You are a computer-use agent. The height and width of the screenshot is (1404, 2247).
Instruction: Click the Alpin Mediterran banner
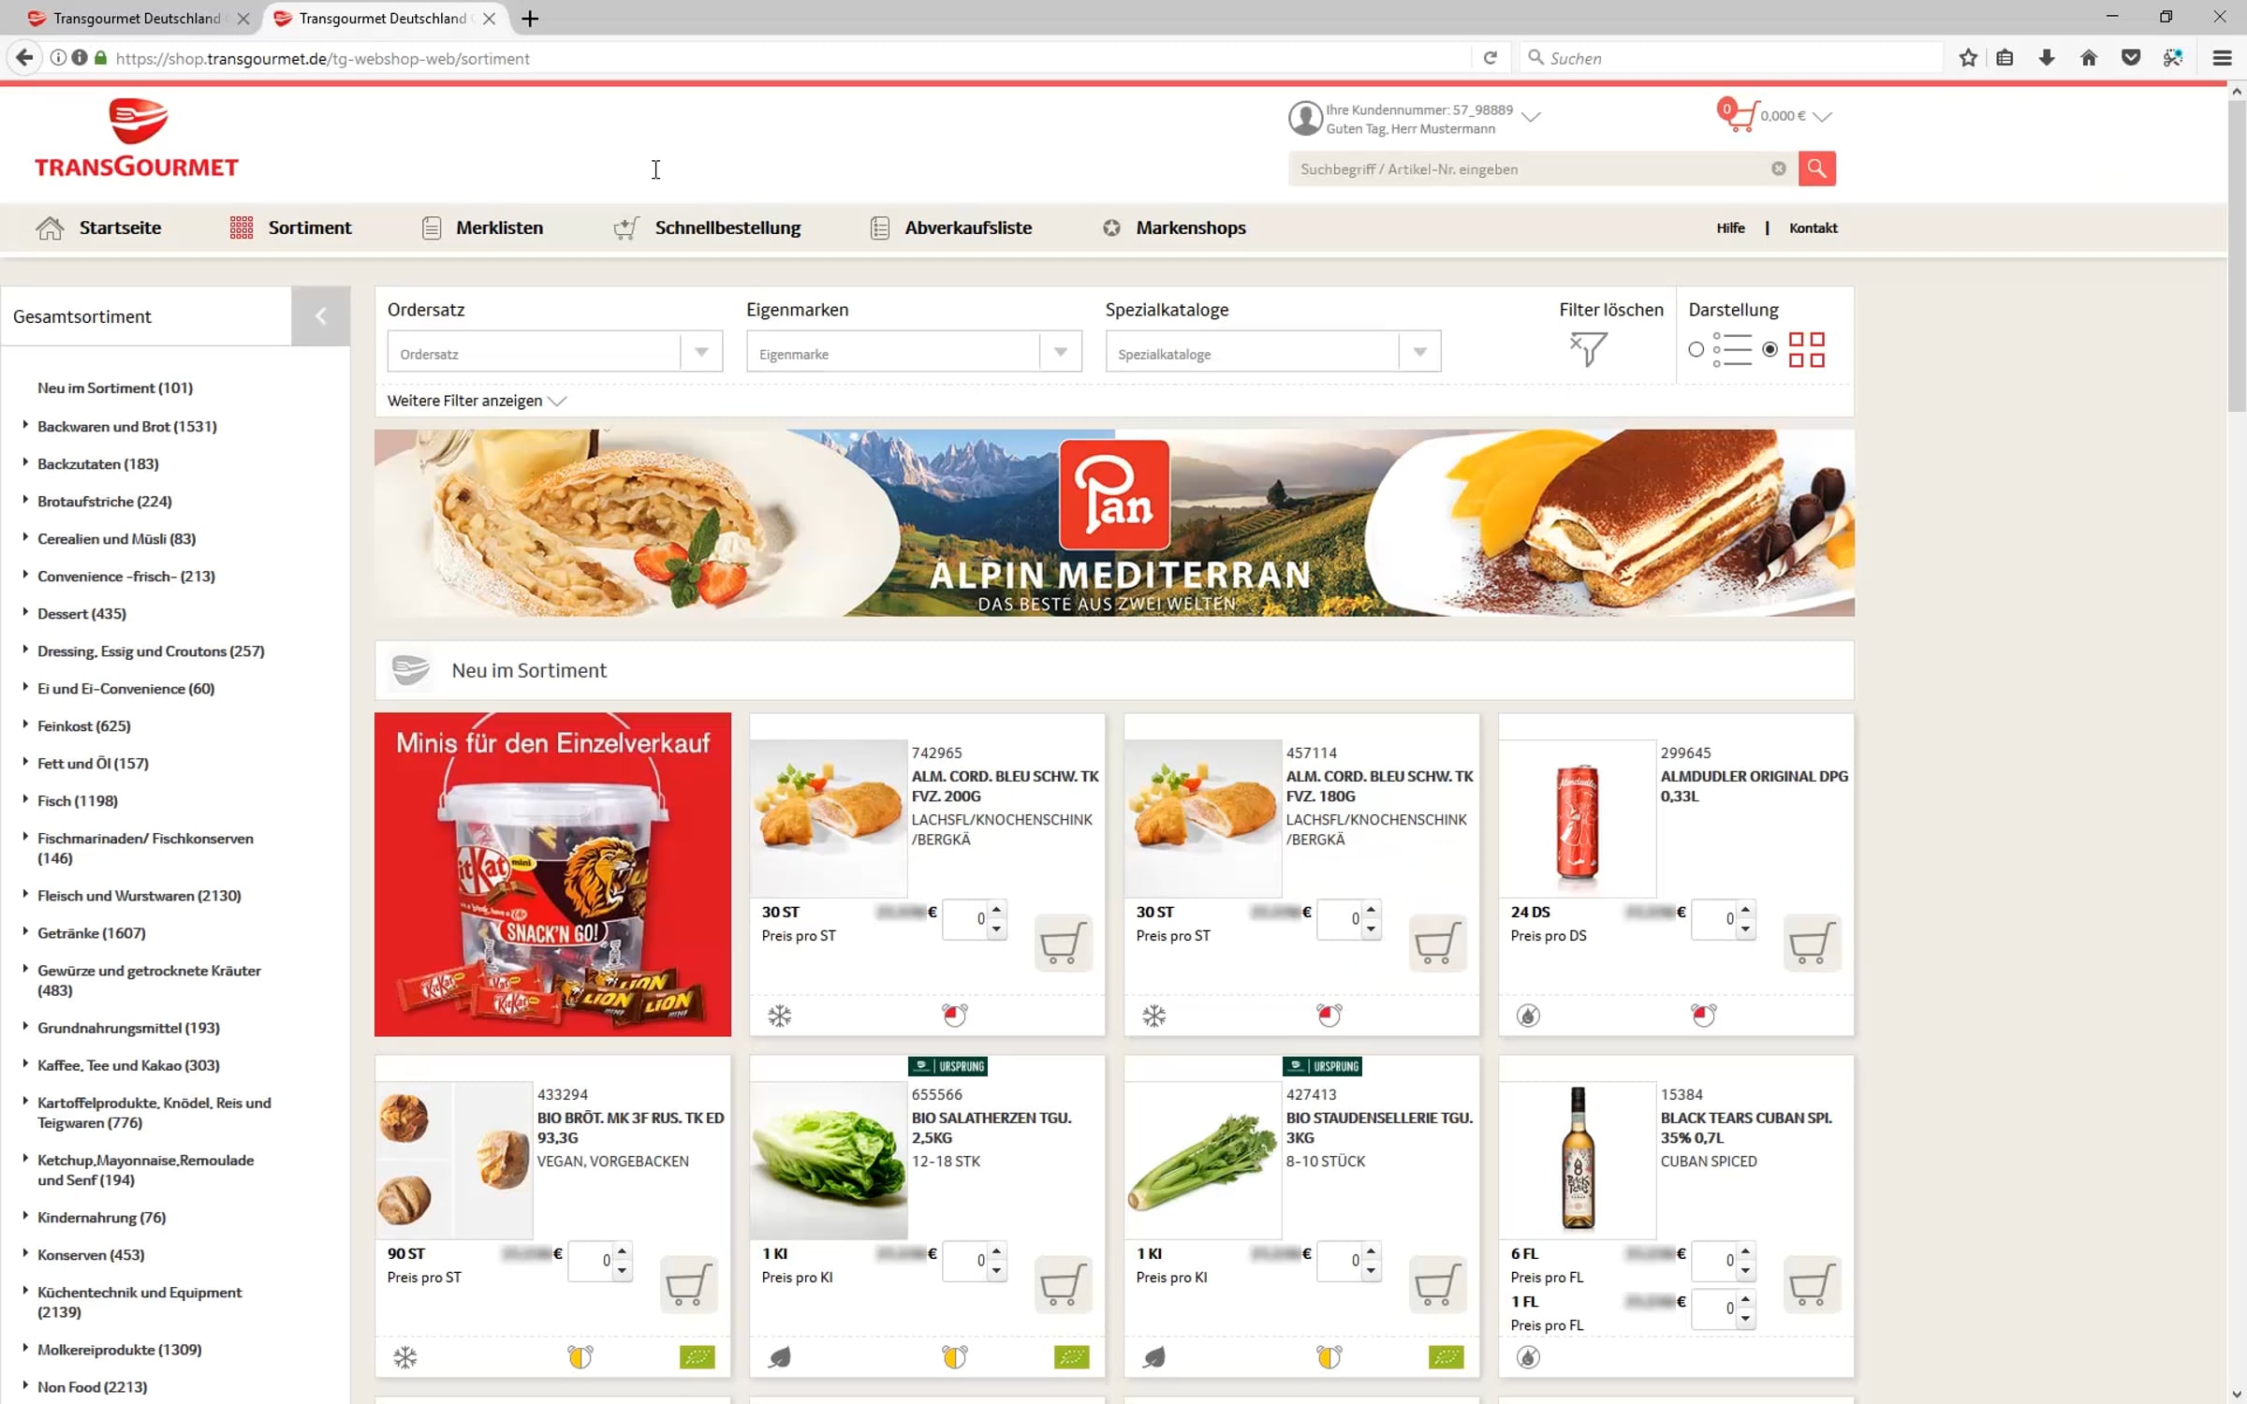coord(1114,522)
